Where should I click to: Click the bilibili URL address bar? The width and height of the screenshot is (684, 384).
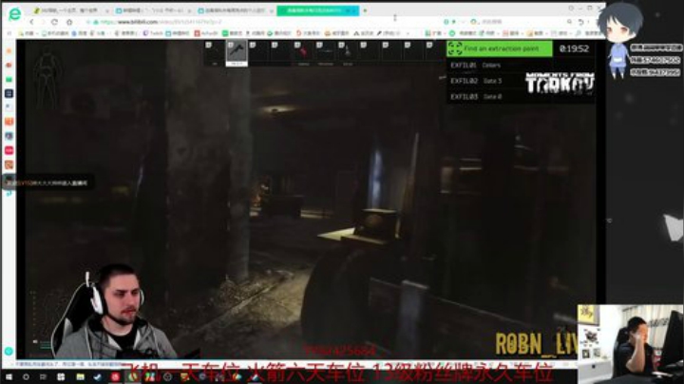[x=262, y=22]
